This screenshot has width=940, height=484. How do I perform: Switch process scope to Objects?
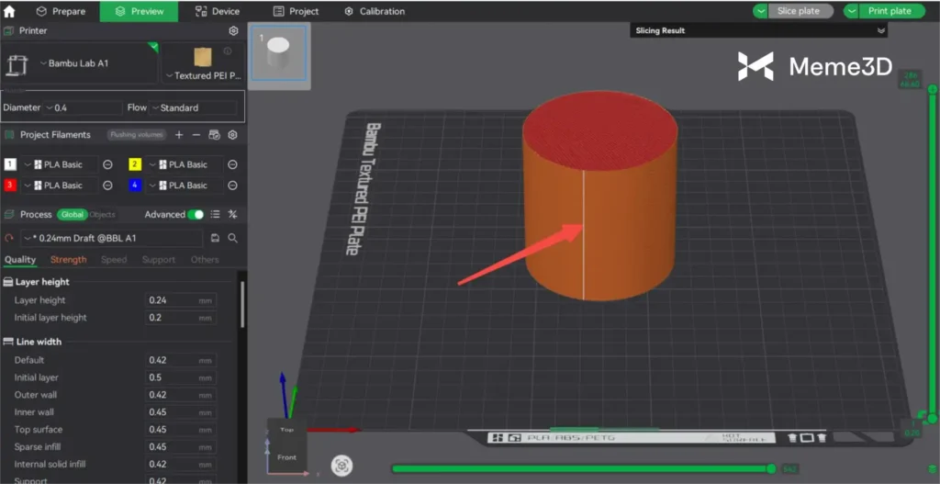point(102,215)
